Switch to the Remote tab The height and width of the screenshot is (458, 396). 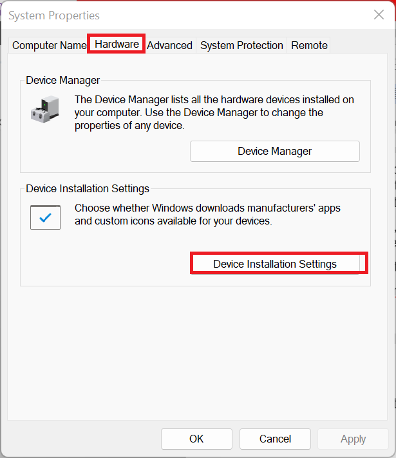tap(309, 45)
